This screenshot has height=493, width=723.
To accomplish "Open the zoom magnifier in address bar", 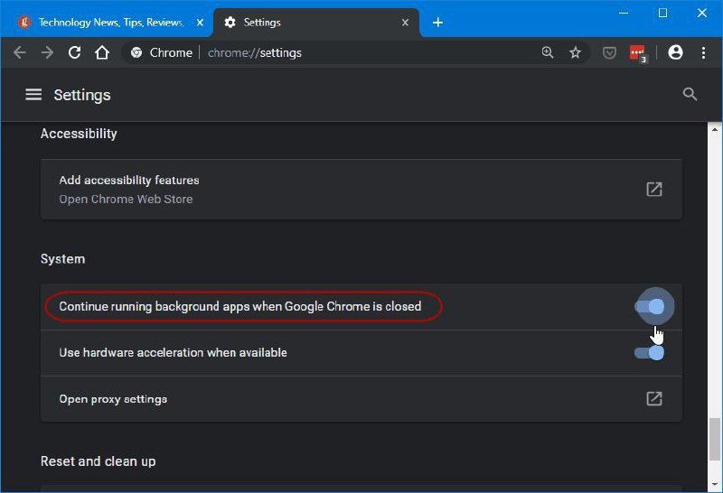I will tap(548, 52).
